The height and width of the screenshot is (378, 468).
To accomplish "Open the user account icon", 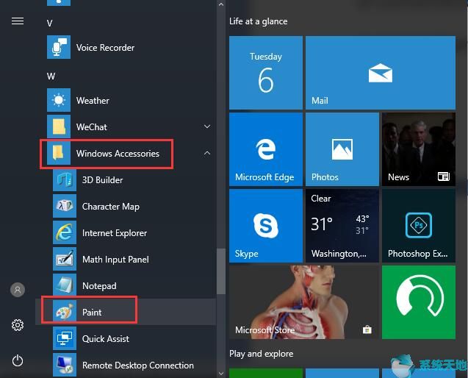I will tap(18, 290).
